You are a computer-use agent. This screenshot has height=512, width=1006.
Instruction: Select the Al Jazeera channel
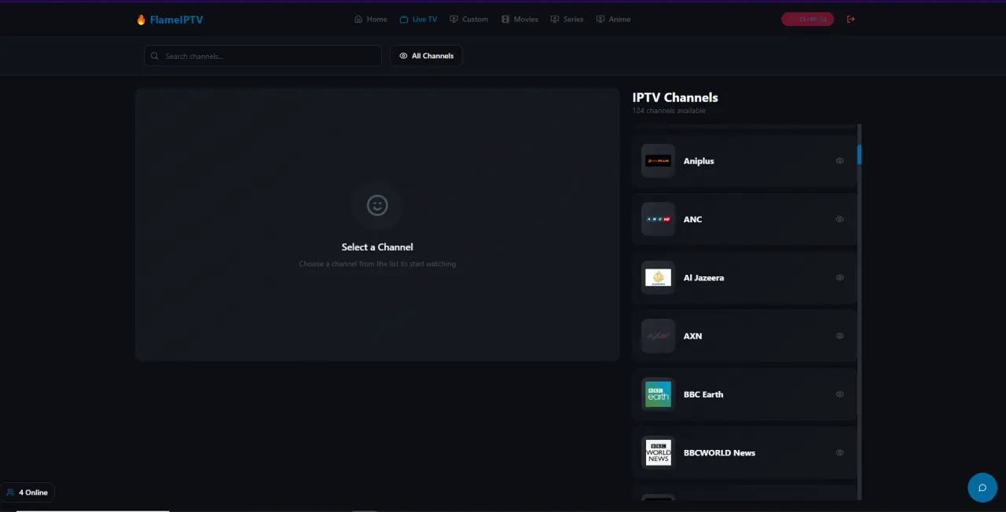[744, 277]
